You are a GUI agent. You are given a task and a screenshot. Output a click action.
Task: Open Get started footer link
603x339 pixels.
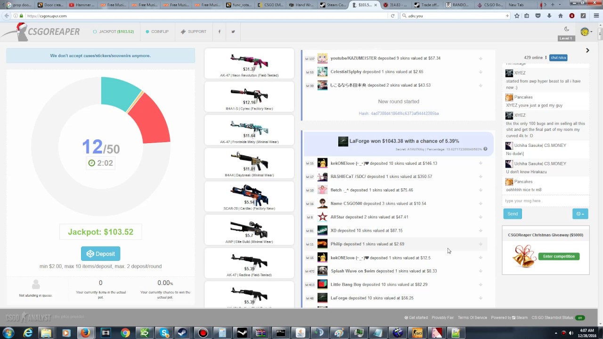coord(416,317)
